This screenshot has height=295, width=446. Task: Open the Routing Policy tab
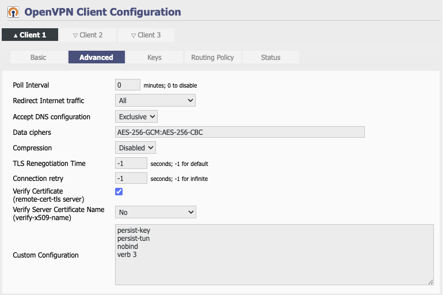pos(212,57)
